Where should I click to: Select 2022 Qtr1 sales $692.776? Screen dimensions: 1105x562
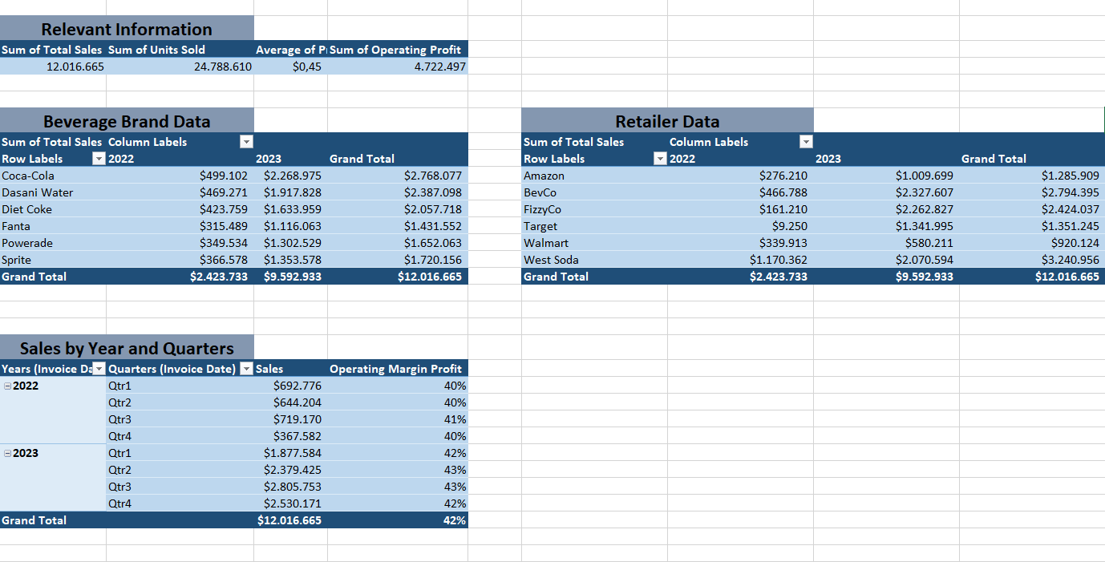[291, 386]
